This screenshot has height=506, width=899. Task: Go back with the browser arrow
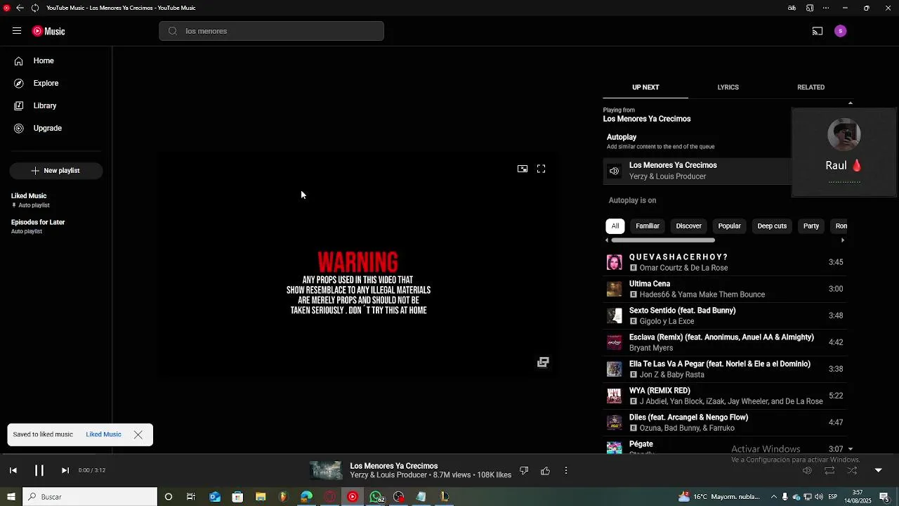pyautogui.click(x=20, y=8)
